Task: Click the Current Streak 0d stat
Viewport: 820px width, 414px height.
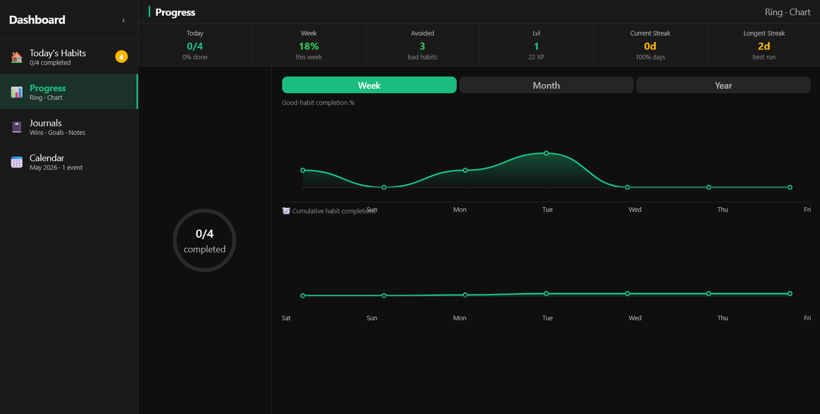Action: coord(650,45)
